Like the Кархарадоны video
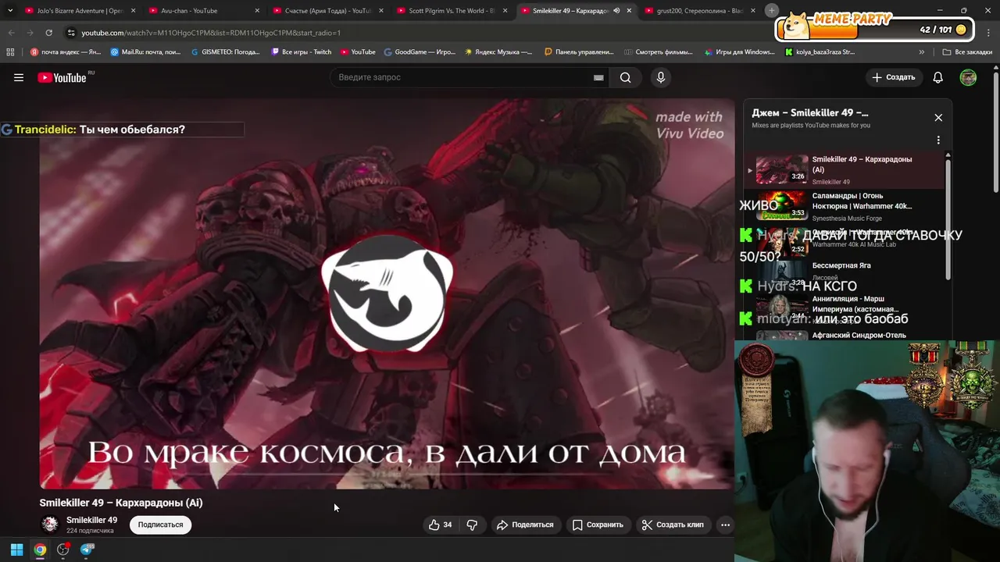 pos(440,525)
